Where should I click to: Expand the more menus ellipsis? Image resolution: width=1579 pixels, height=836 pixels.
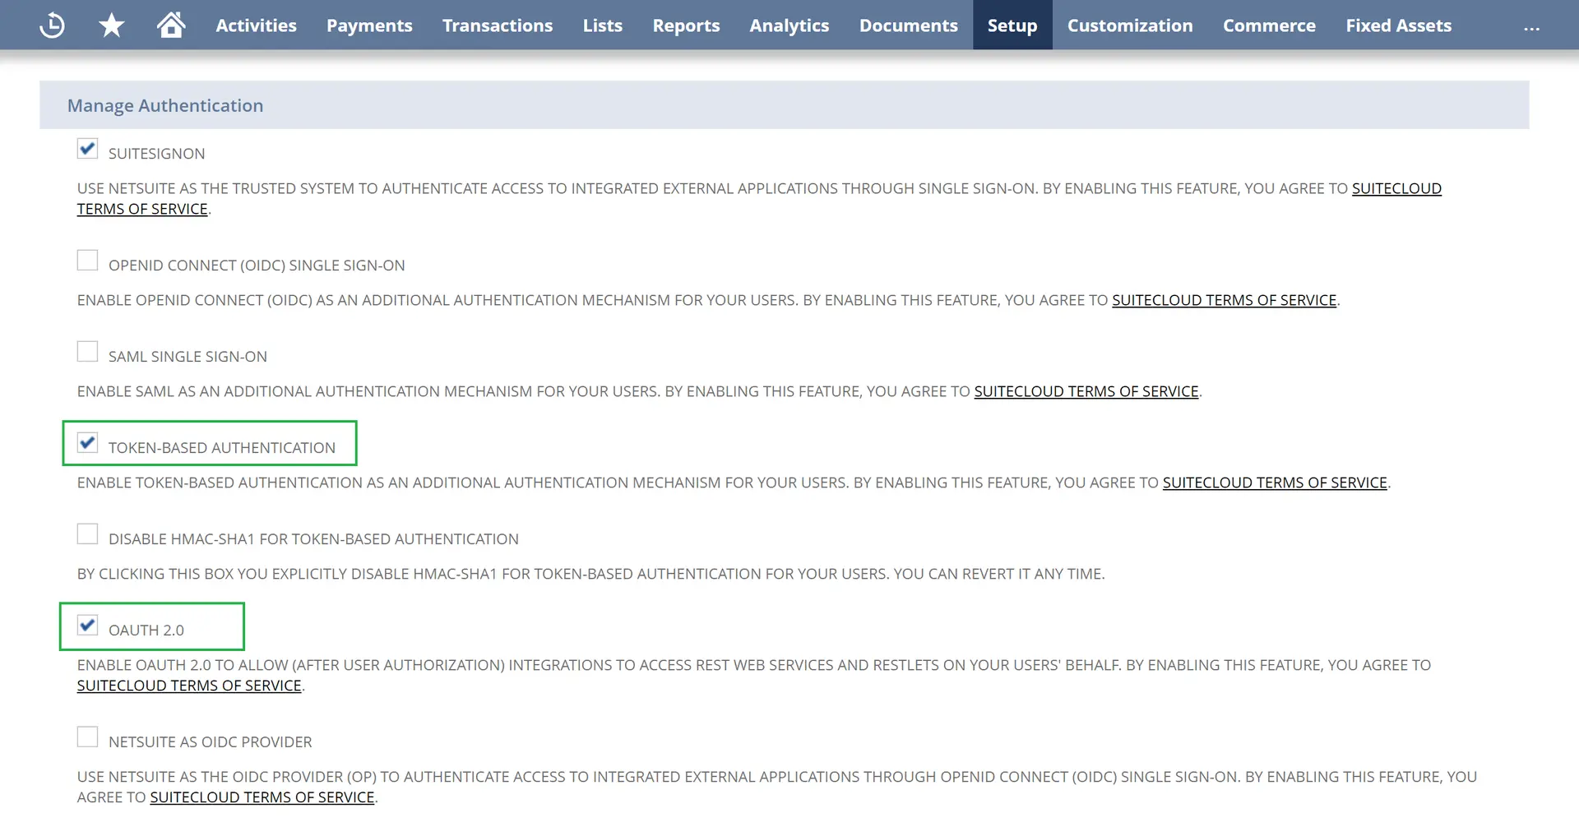pos(1531,29)
